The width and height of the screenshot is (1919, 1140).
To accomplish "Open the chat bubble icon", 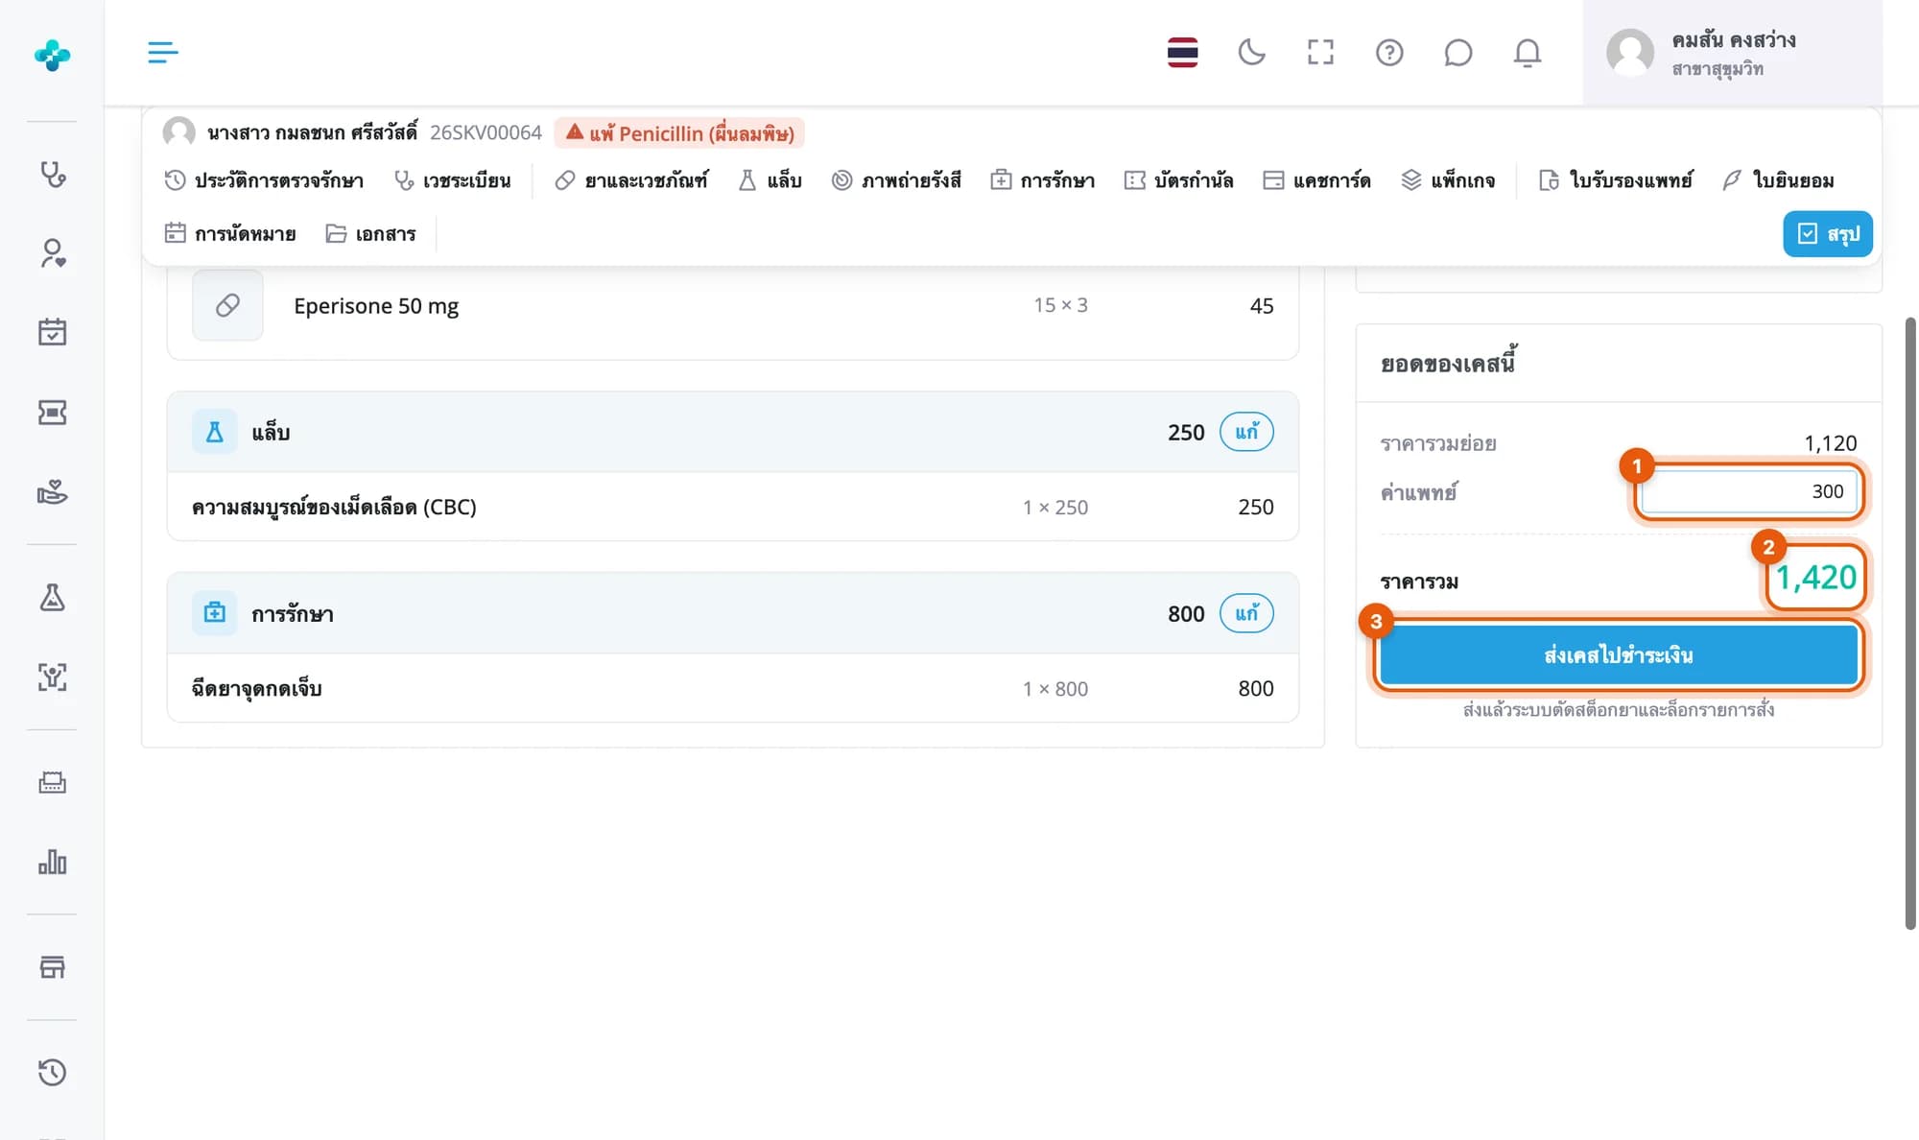I will 1458,52.
